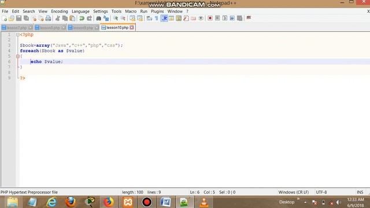Open XAMPP from the taskbar

click(x=128, y=202)
